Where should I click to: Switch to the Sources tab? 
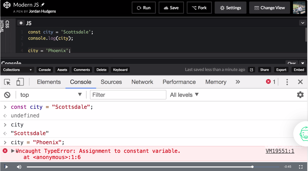coord(111,82)
